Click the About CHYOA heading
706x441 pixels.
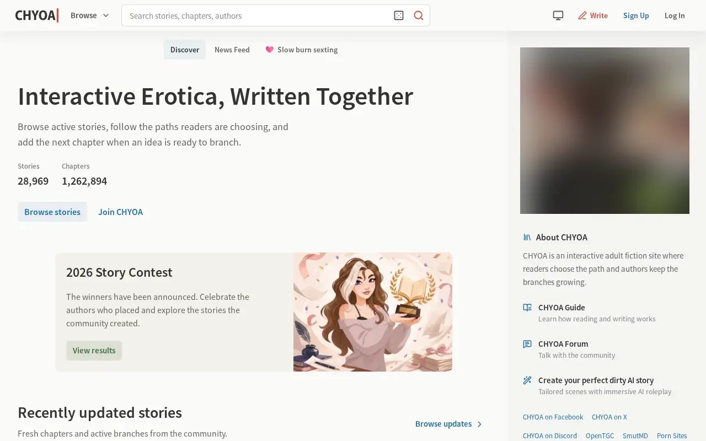(561, 237)
